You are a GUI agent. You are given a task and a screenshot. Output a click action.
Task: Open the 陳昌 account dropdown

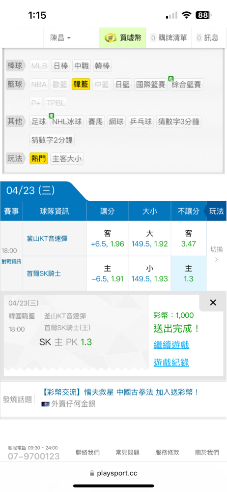(61, 38)
